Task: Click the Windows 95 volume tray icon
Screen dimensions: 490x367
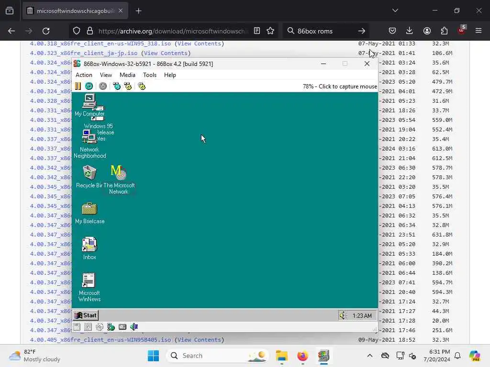Action: (343, 315)
